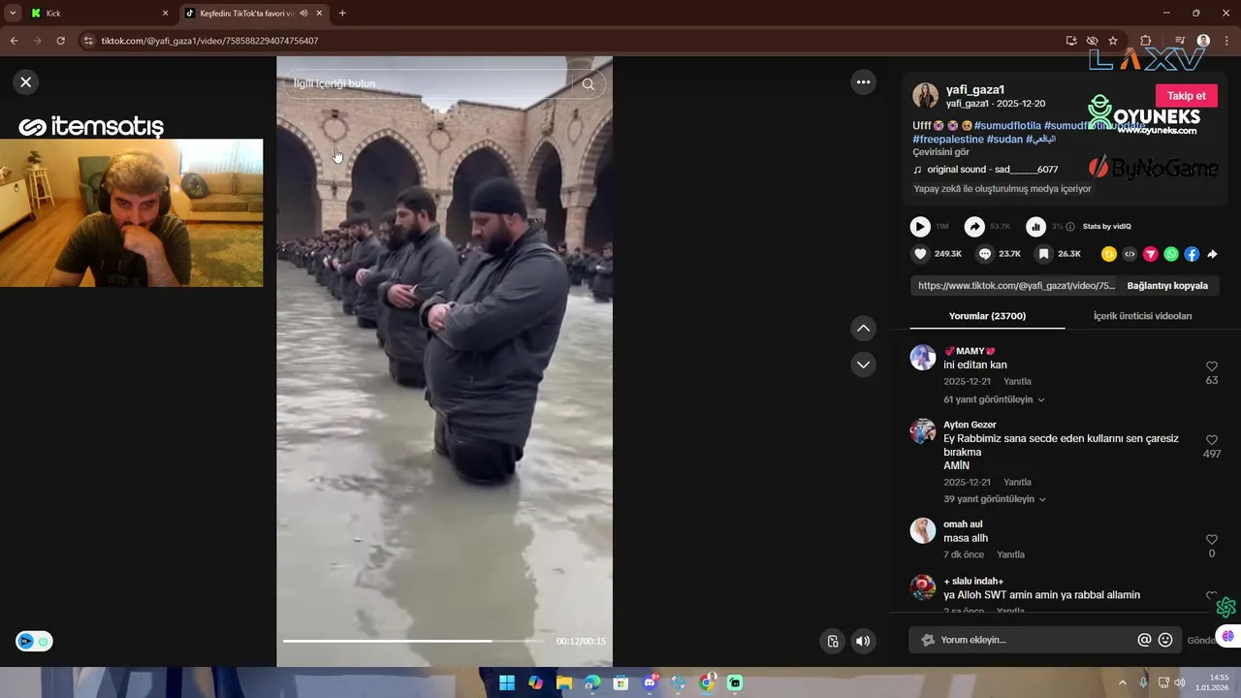
Task: Share the video to Facebook
Action: point(1192,254)
